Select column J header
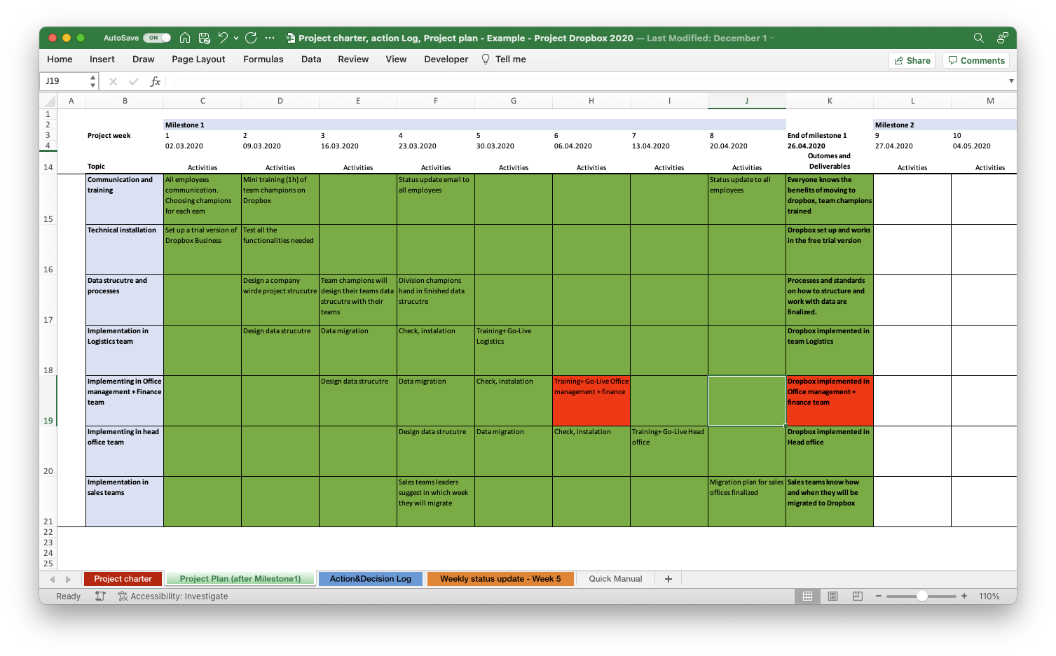1056x656 pixels. (x=747, y=101)
